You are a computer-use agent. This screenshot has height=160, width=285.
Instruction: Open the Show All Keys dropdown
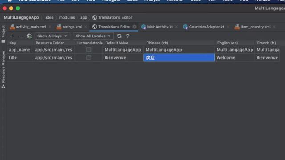pos(53,36)
